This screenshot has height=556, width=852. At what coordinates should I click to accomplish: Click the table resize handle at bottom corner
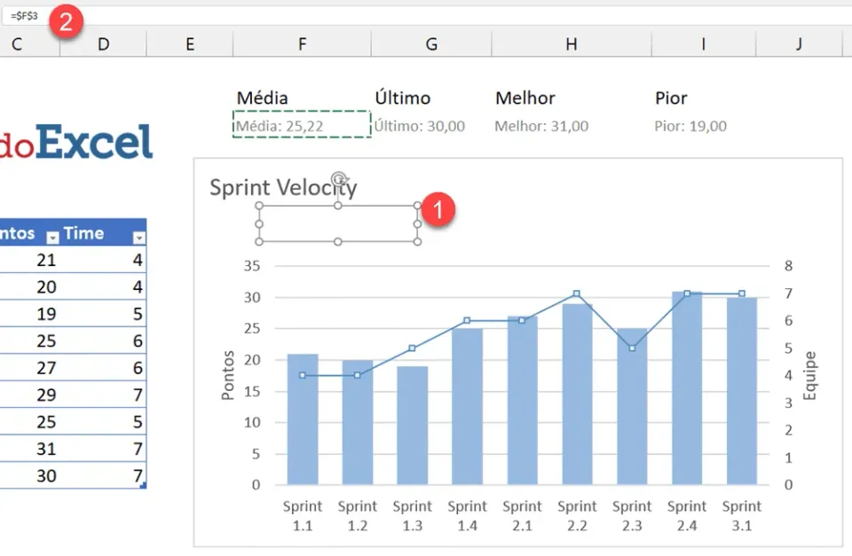tap(144, 485)
